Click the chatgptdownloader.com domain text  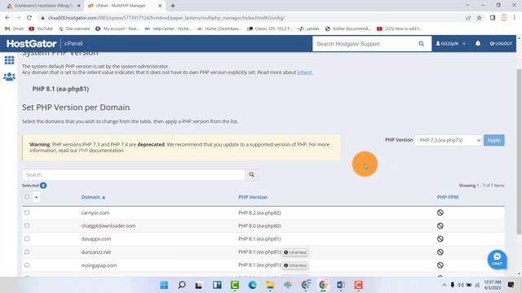pos(108,226)
